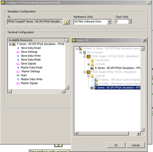Open the Reference Clock dropdown

click(x=109, y=22)
